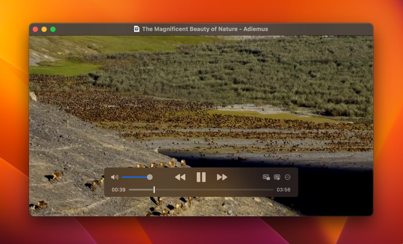Select the subtitle bubble icon

(x=277, y=177)
